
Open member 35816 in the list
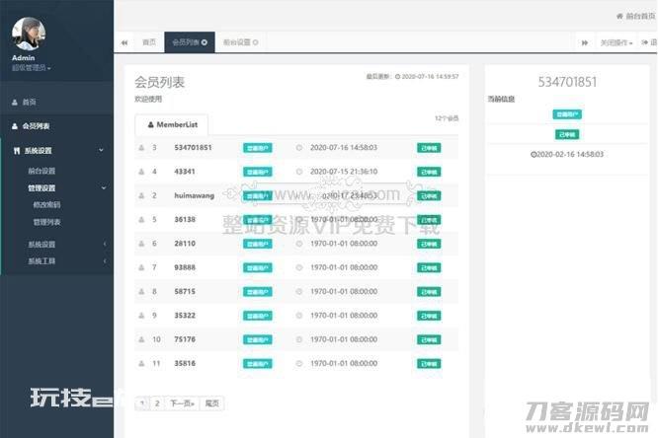(185, 363)
